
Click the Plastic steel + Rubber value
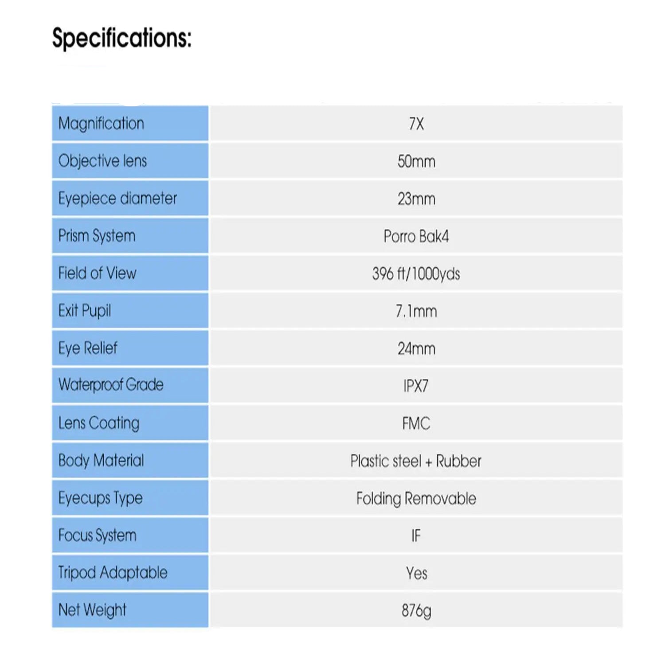pyautogui.click(x=416, y=461)
